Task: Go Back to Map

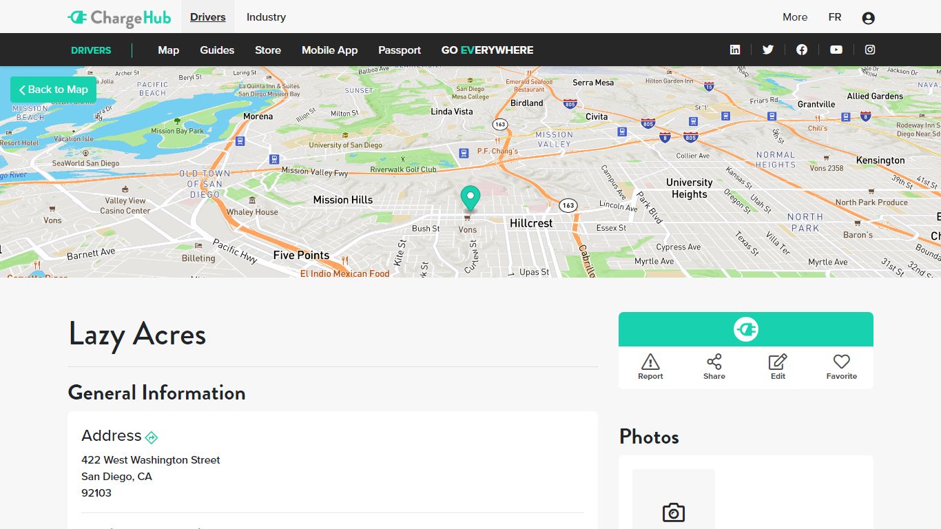Action: [x=53, y=90]
